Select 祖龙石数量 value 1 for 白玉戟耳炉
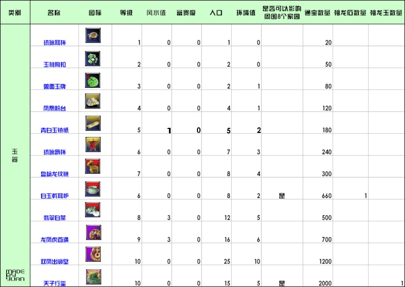 [x=366, y=196]
